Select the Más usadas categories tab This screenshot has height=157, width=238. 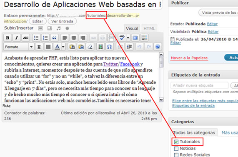click(x=230, y=132)
